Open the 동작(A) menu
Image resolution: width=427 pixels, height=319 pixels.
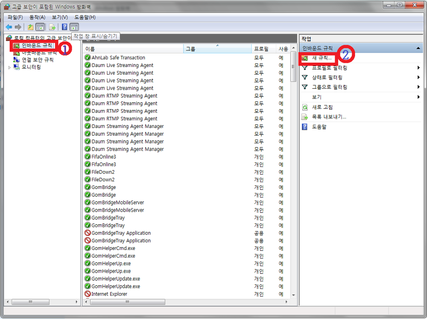[37, 17]
